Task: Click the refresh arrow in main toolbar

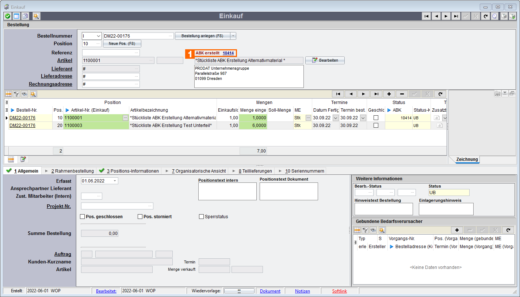Action: coord(485,16)
